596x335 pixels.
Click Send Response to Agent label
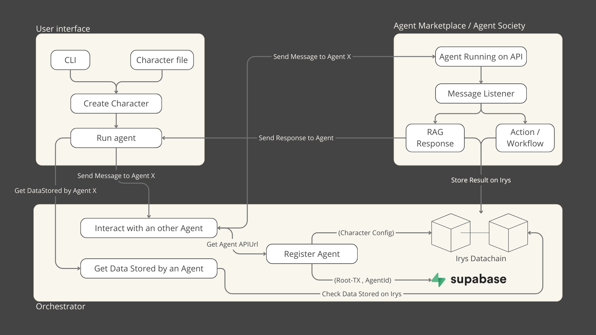[x=296, y=138]
